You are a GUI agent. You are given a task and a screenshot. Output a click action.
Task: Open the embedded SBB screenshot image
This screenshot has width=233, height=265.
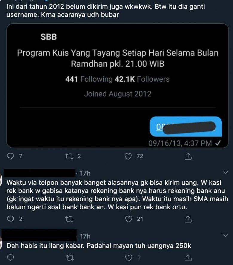[117, 86]
